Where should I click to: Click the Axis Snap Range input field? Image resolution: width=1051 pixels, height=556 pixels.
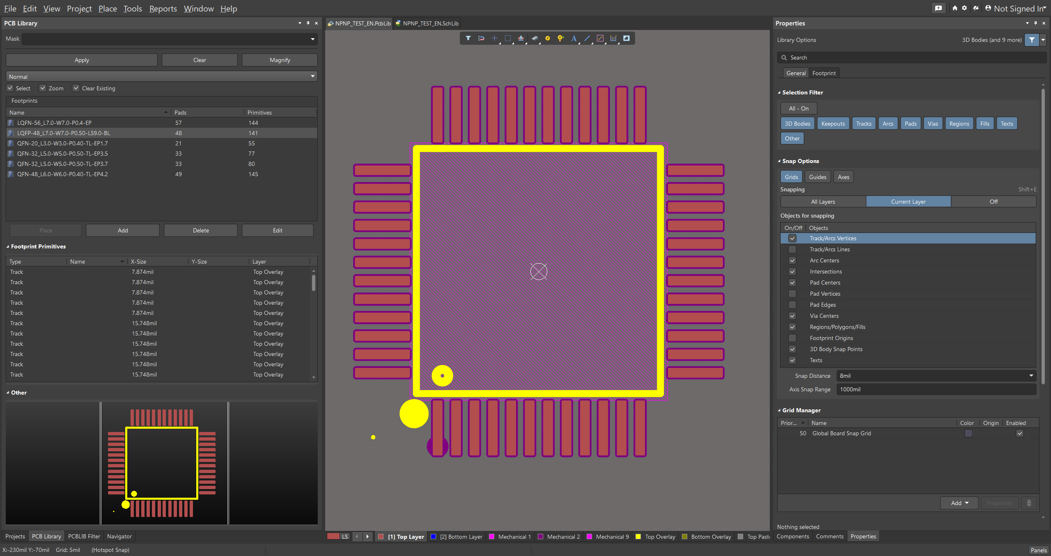coord(936,389)
